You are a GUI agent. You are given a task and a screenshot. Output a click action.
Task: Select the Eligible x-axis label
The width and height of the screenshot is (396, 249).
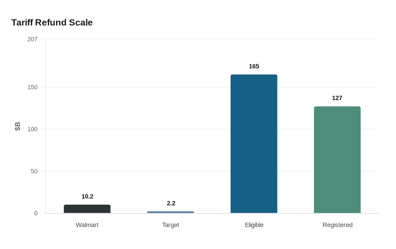(x=254, y=225)
